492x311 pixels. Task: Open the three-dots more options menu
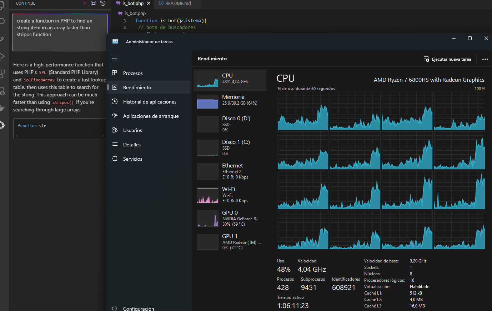pos(485,59)
